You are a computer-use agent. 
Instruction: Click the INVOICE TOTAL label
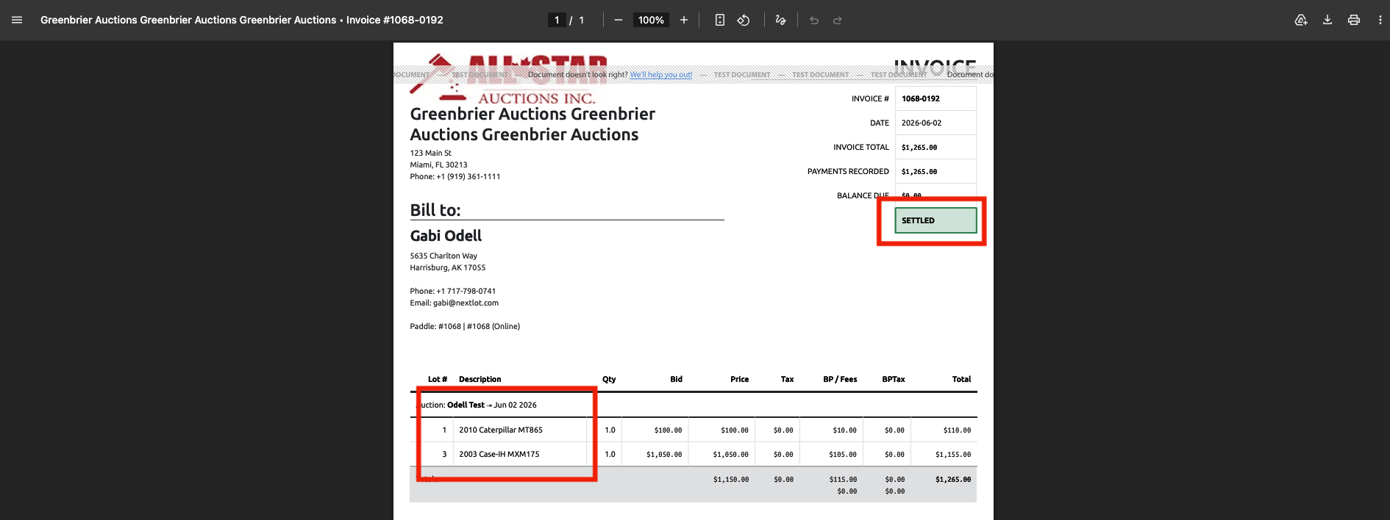tap(861, 147)
